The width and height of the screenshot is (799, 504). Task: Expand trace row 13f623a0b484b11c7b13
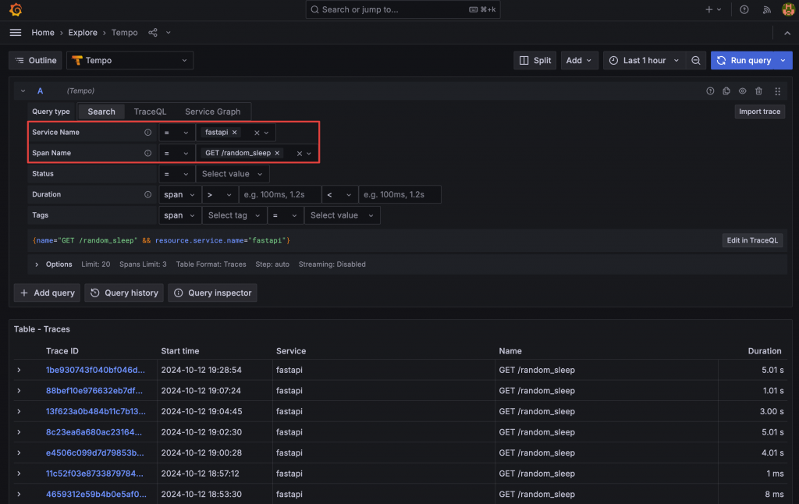click(19, 411)
